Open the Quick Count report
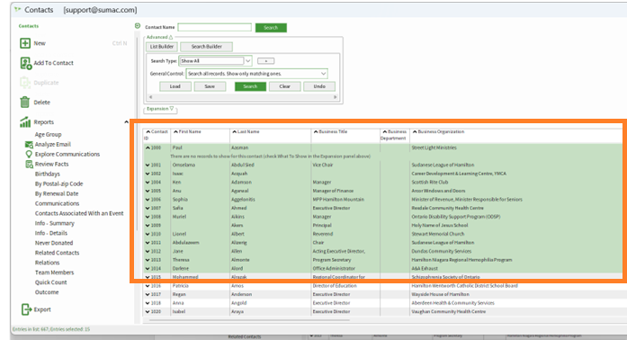Screen dimensions: 627x340 coord(50,282)
